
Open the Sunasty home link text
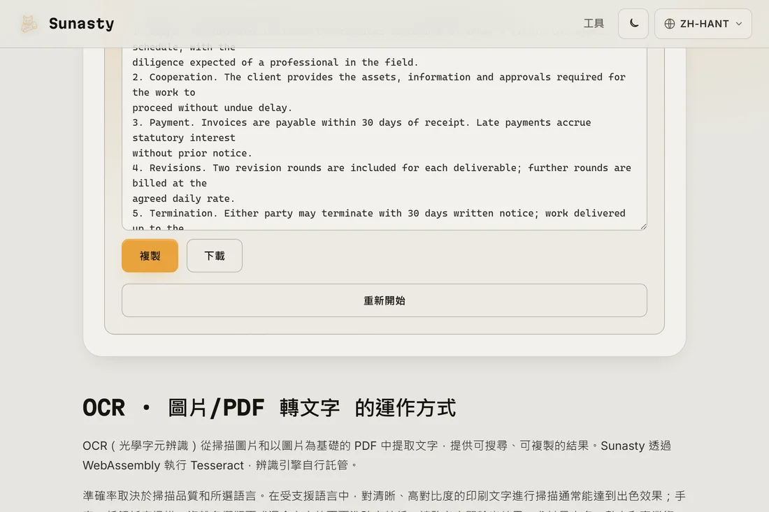point(81,24)
